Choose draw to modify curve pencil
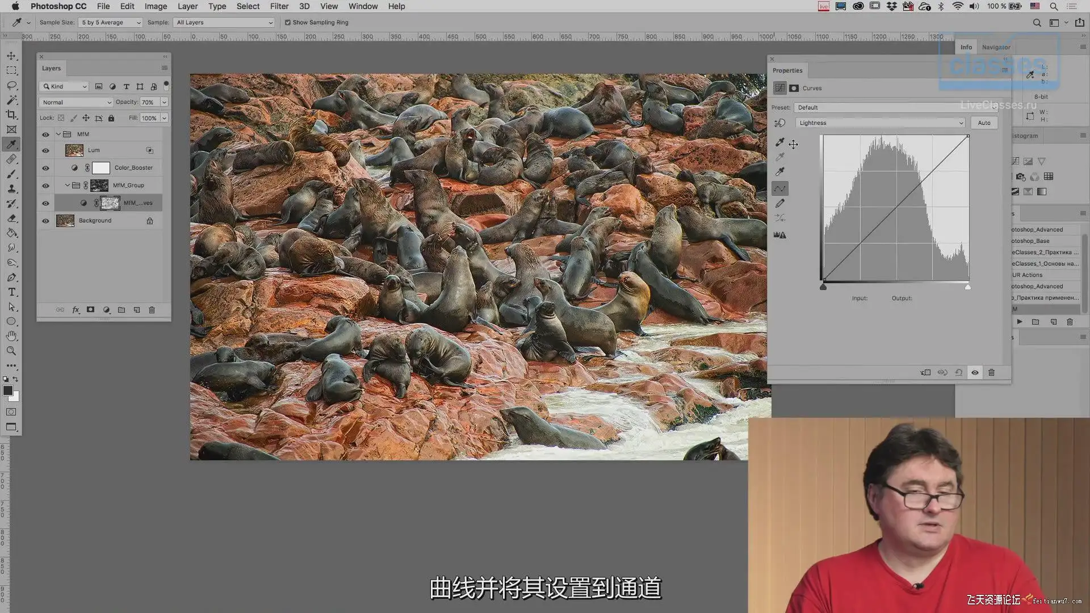Image resolution: width=1090 pixels, height=613 pixels. pos(780,203)
